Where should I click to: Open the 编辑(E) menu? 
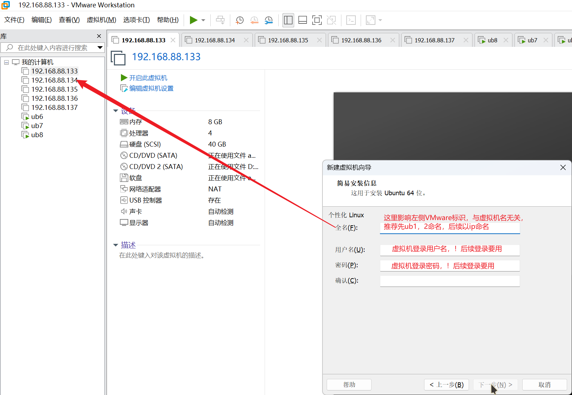pos(41,20)
